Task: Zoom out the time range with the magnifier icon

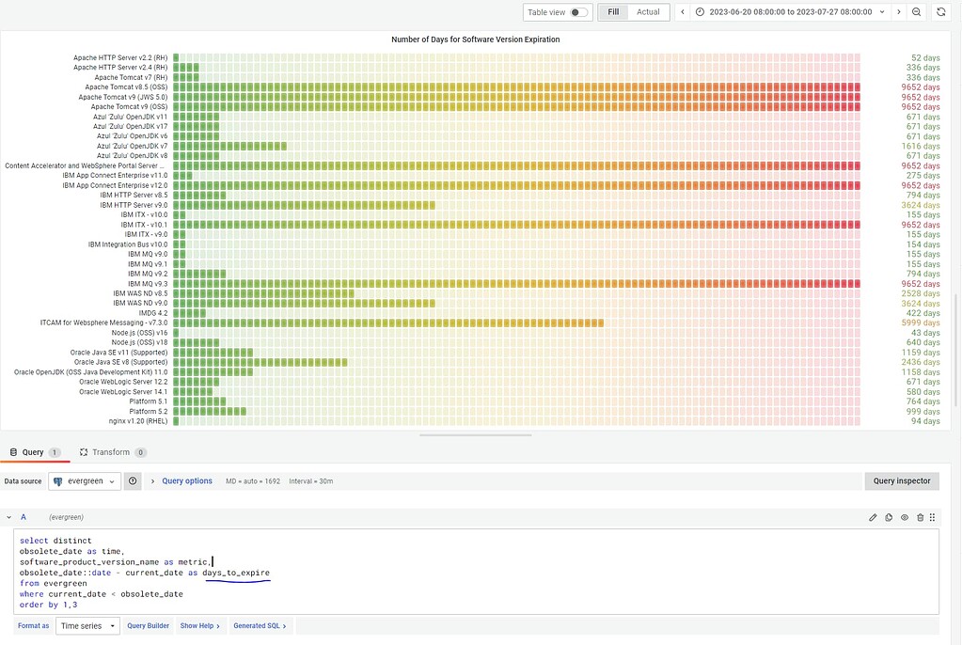Action: pos(916,11)
